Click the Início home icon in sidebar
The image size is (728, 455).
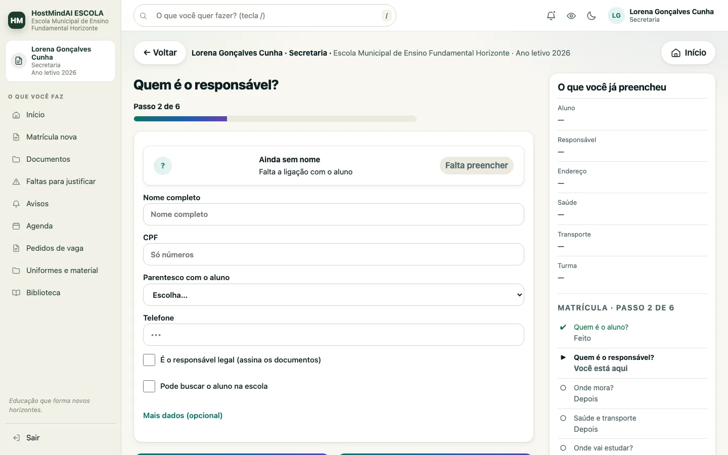tap(16, 115)
